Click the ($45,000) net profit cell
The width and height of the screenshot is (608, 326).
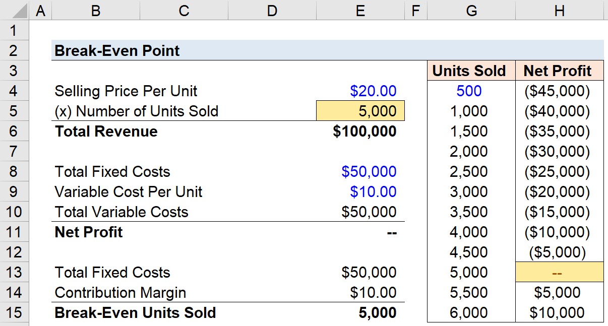(557, 91)
